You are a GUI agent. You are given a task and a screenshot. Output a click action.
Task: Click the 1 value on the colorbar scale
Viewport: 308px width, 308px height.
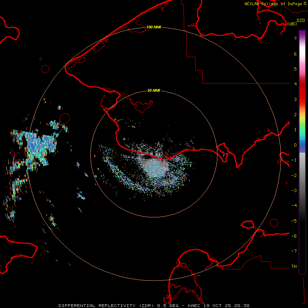295,130
